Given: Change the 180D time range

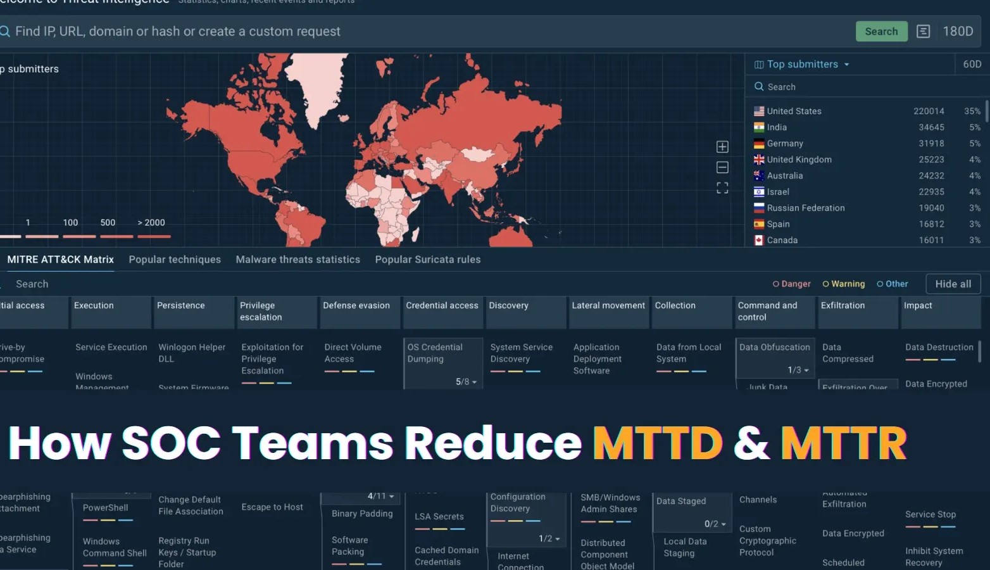Looking at the screenshot, I should pyautogui.click(x=958, y=31).
